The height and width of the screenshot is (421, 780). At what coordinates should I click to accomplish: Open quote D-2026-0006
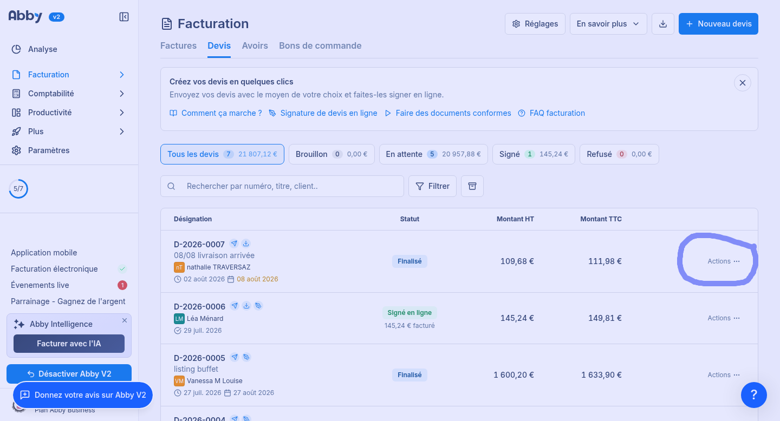pyautogui.click(x=199, y=307)
